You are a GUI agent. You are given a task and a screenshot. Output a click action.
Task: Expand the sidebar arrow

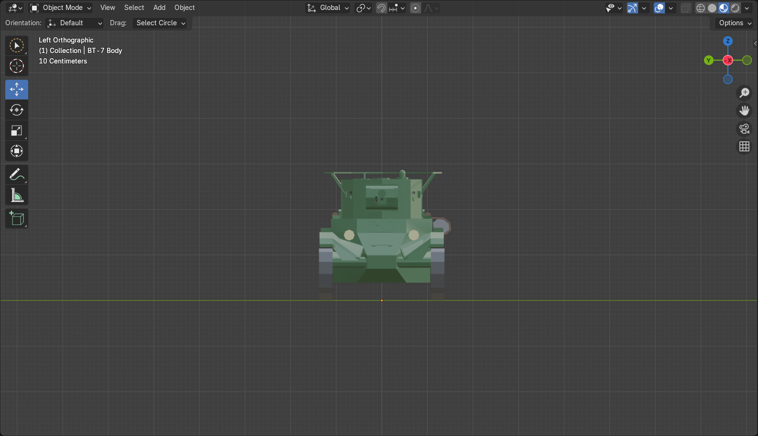tap(755, 43)
